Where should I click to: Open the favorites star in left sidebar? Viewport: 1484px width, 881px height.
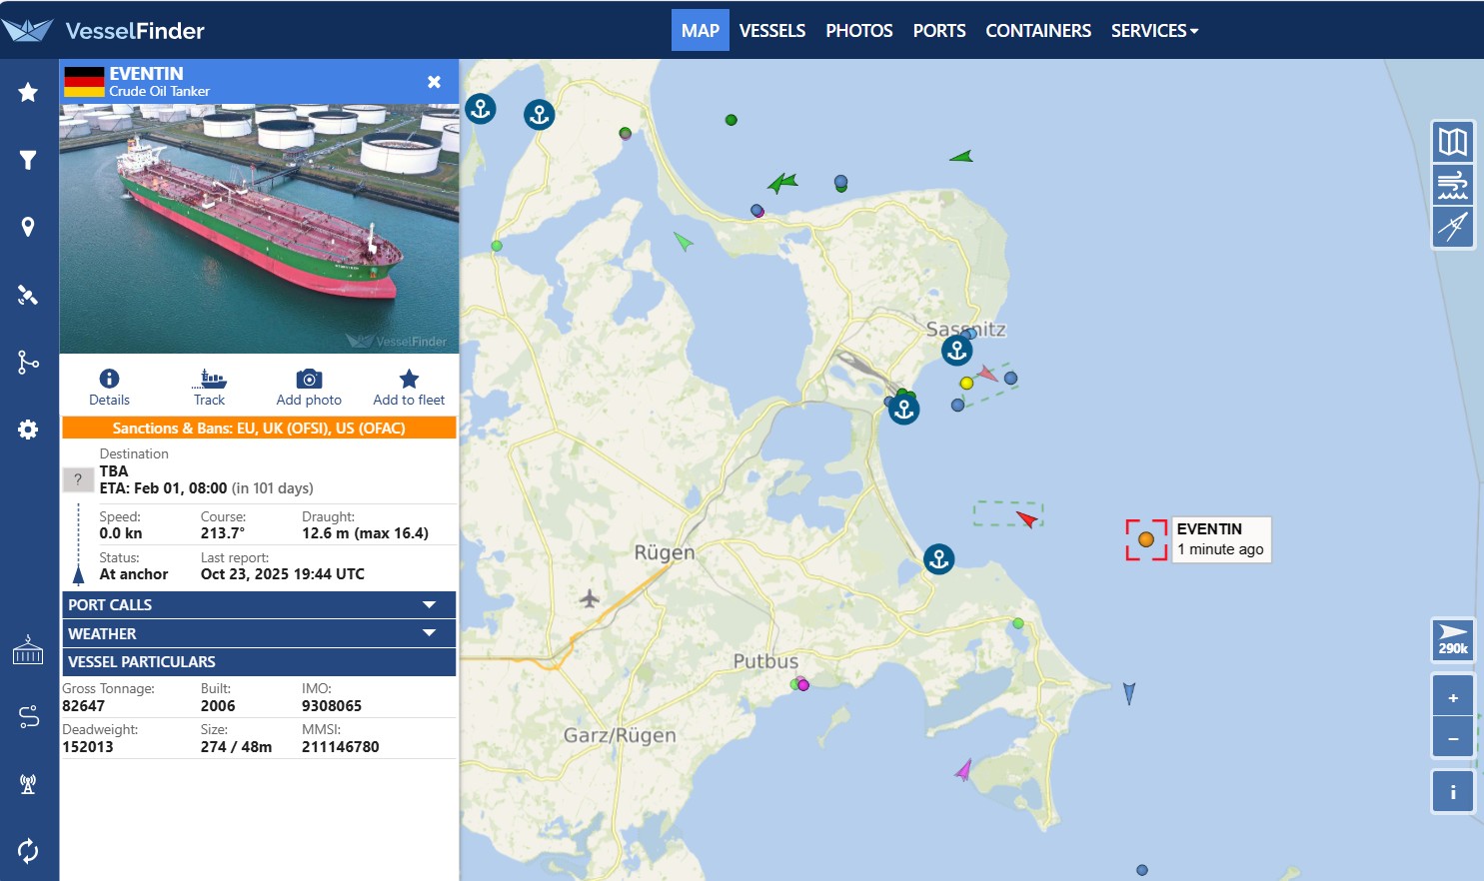(x=28, y=92)
